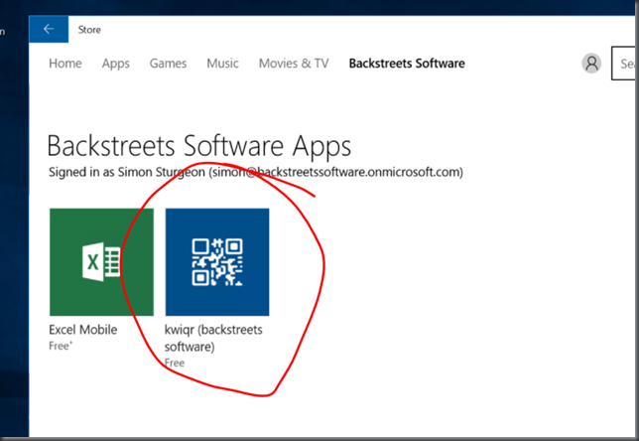
Task: Click the Excel Mobile app name
Action: tap(82, 329)
